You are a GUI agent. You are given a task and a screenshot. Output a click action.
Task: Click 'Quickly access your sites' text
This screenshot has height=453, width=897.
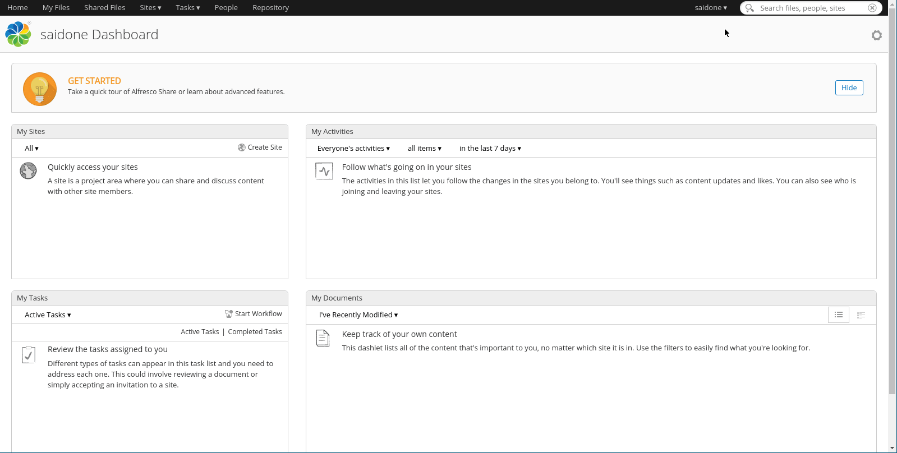[93, 167]
